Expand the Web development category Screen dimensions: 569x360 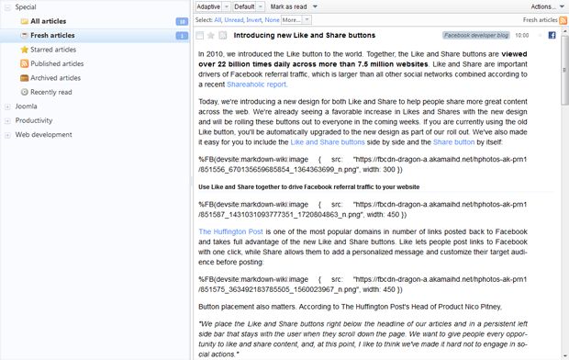7,135
